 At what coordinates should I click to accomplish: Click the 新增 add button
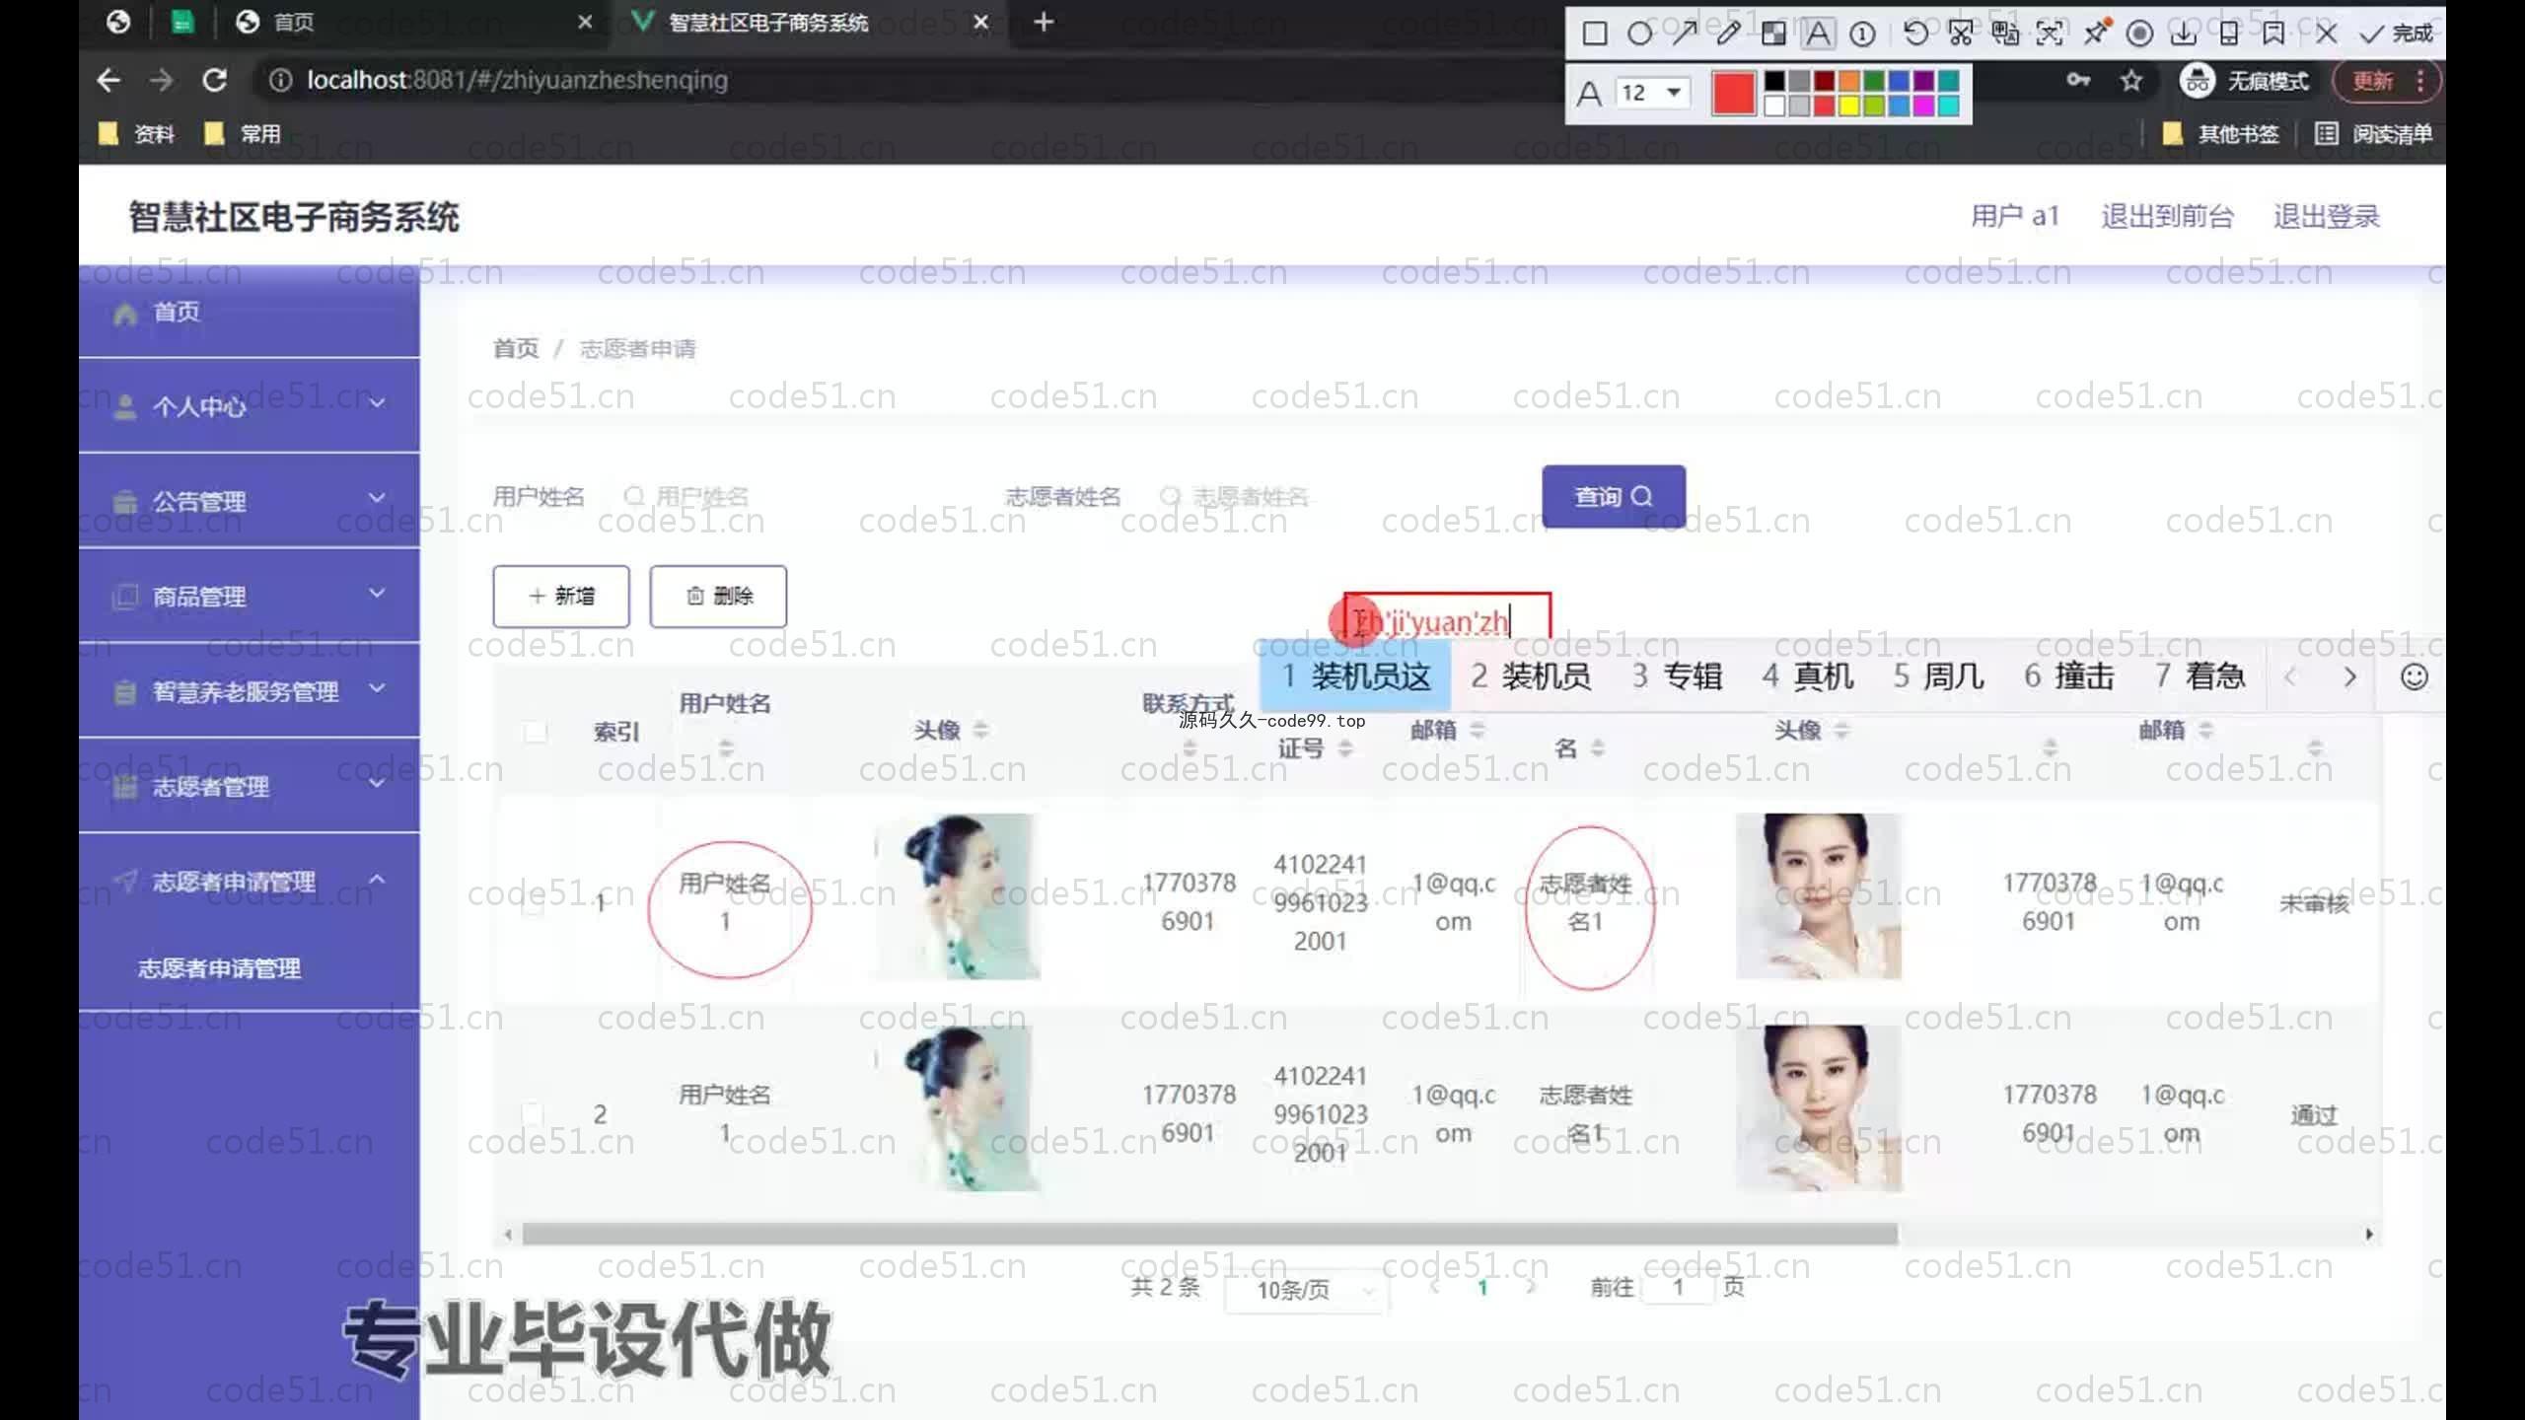pyautogui.click(x=561, y=596)
